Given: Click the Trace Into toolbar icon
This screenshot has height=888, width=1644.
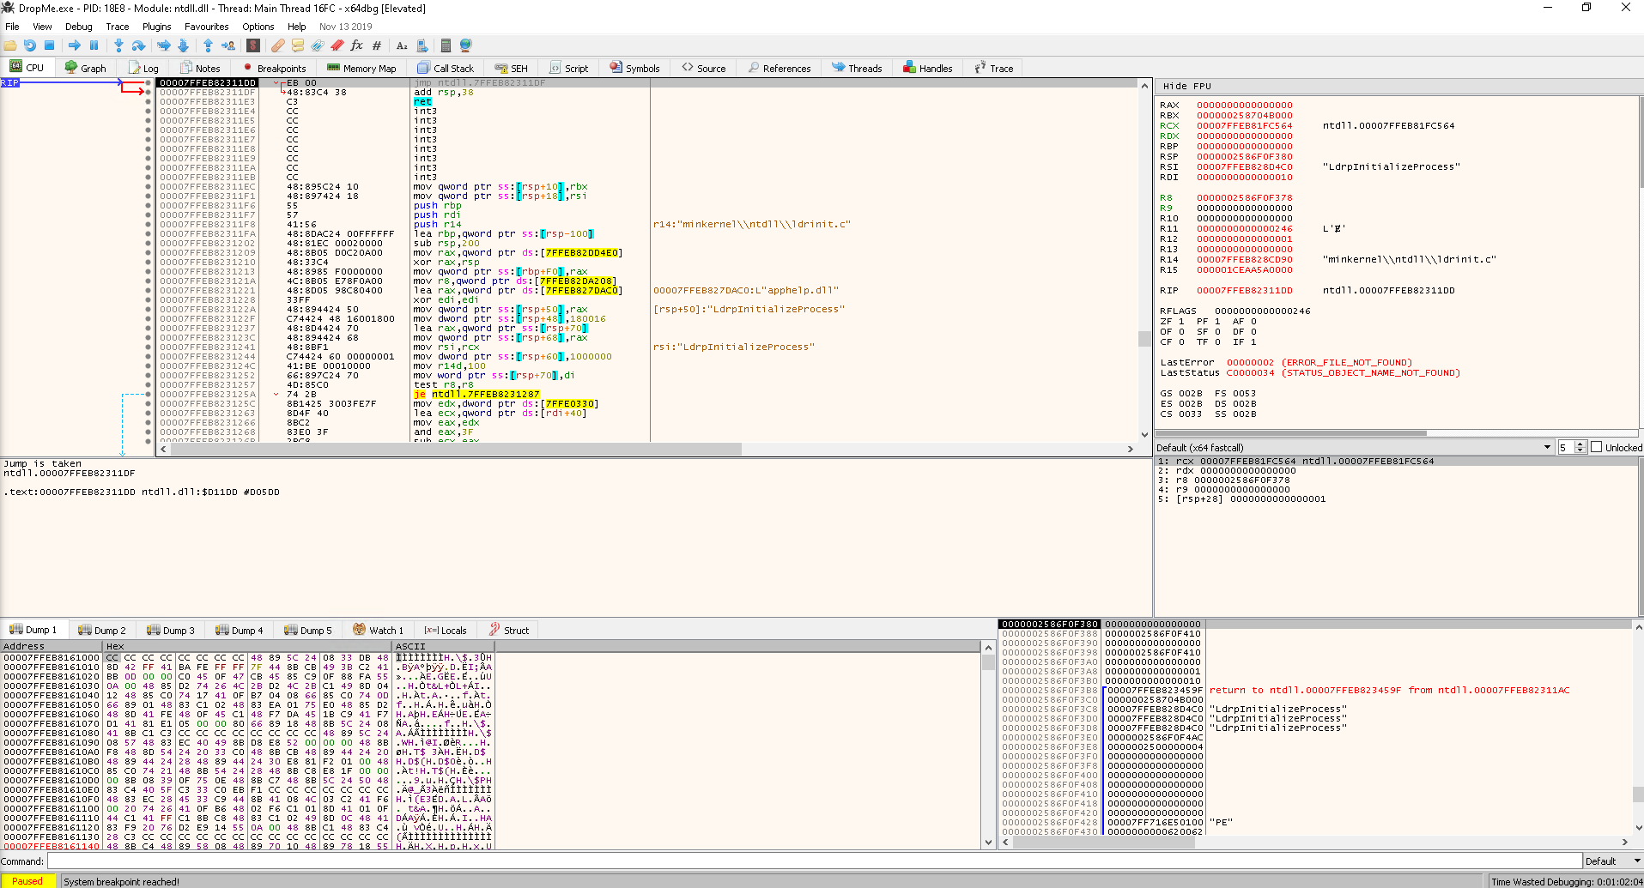Looking at the screenshot, I should tap(163, 45).
